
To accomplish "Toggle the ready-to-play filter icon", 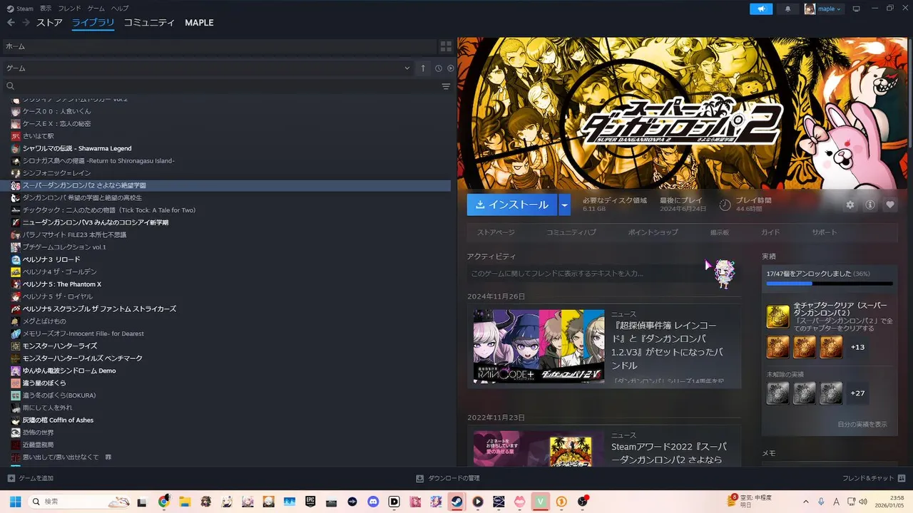I will [451, 68].
